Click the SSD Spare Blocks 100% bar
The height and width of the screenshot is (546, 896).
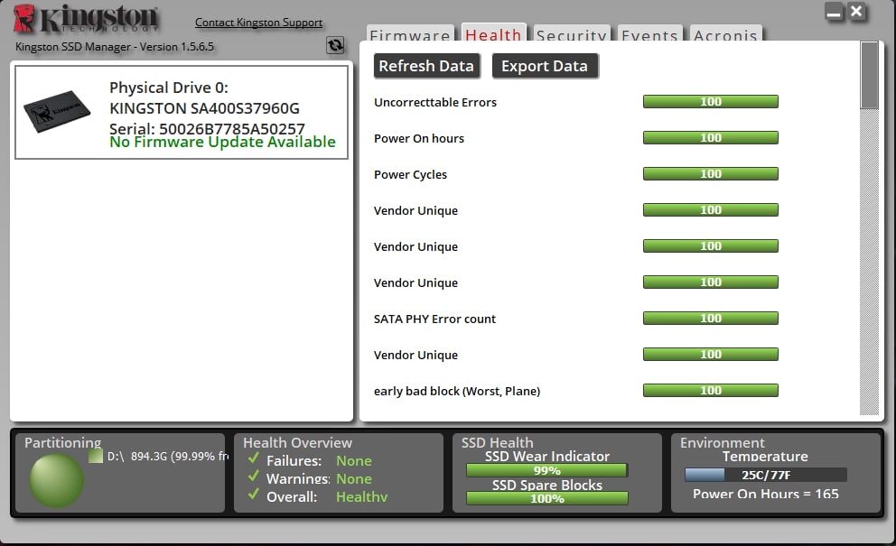click(x=546, y=498)
